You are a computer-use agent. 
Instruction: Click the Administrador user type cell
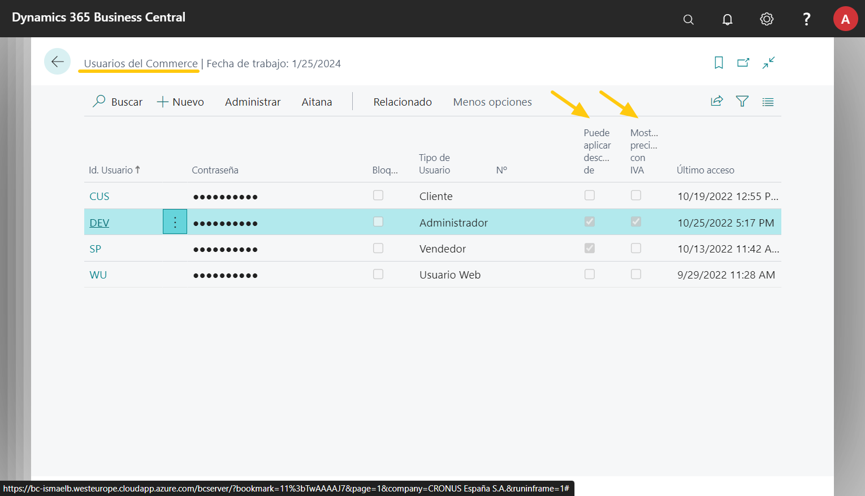click(x=453, y=223)
